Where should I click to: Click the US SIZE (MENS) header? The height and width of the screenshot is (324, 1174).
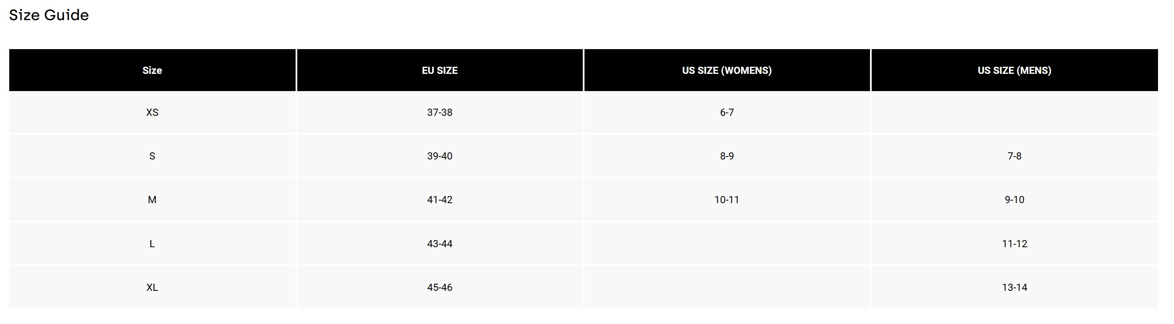[x=1014, y=70]
